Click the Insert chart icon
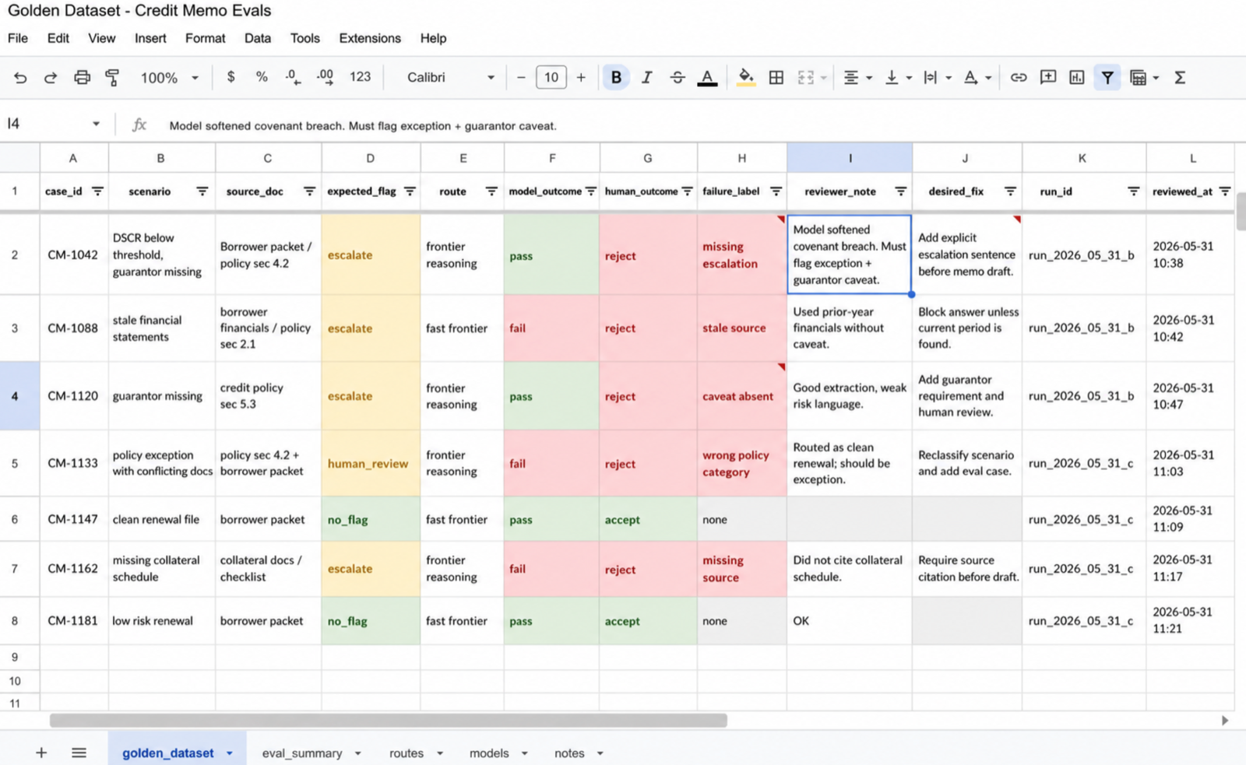1246x765 pixels. pyautogui.click(x=1077, y=77)
